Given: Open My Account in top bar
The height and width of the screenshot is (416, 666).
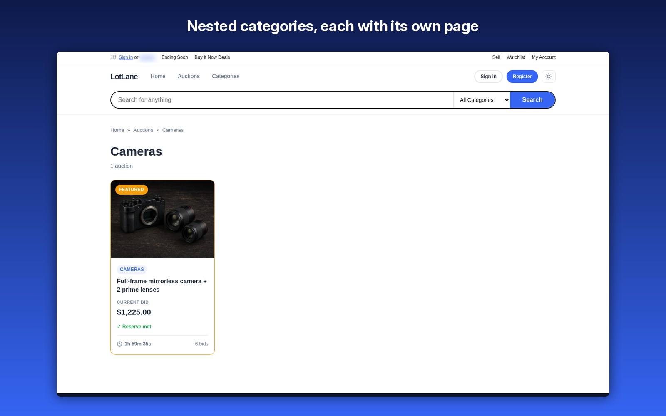Looking at the screenshot, I should pos(544,57).
